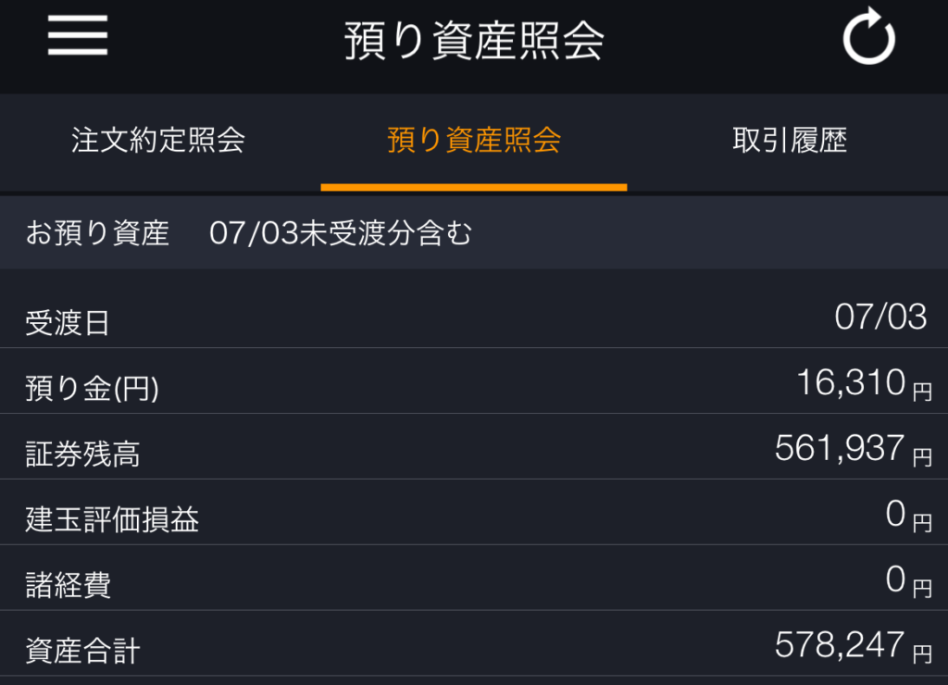Tap the refresh icon
Image resolution: width=948 pixels, height=685 pixels.
click(868, 36)
